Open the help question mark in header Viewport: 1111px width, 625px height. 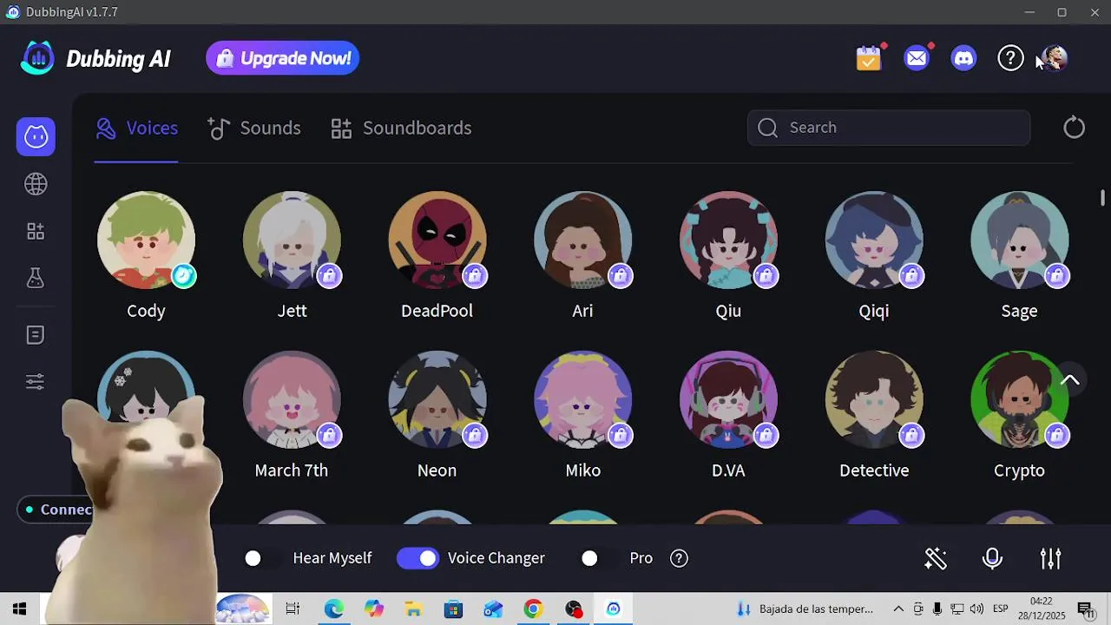pos(1010,58)
